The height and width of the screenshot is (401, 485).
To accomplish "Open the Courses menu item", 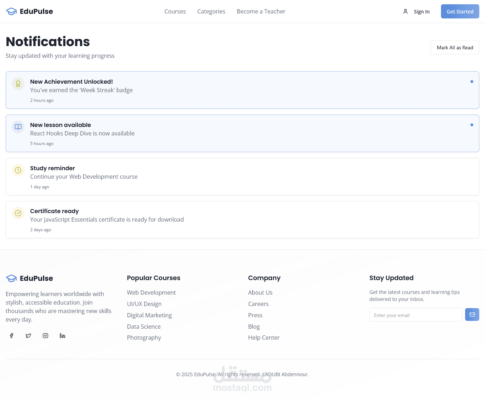I will tap(175, 11).
